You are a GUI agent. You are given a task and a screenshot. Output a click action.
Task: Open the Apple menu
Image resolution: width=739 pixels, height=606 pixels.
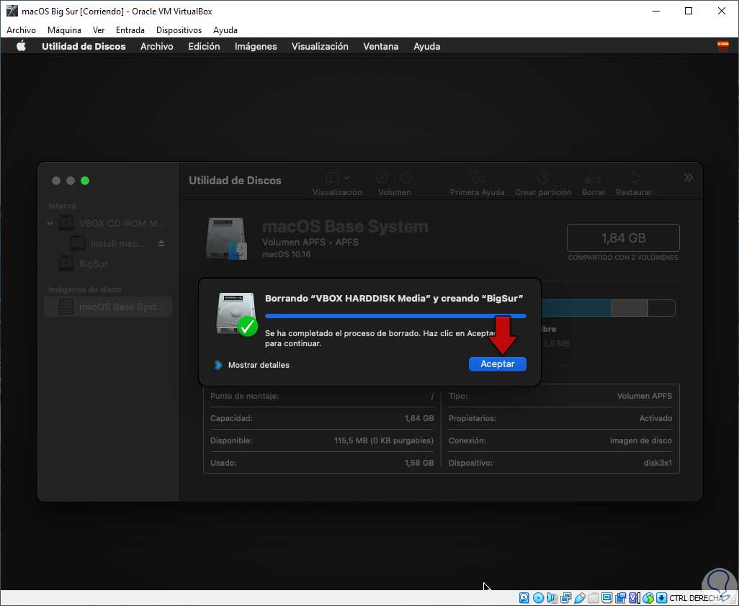click(21, 46)
